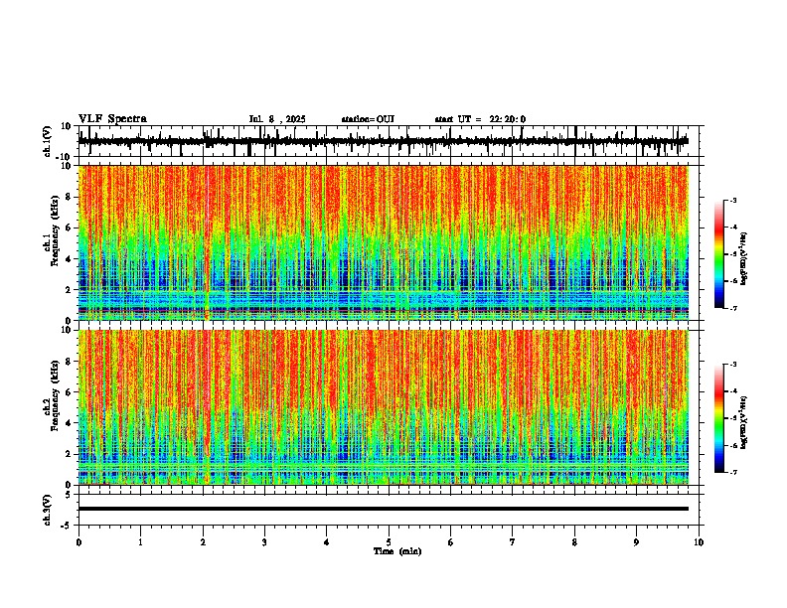Click time axis tick label "3"
Image resolution: width=787 pixels, height=608 pixels.
point(264,542)
